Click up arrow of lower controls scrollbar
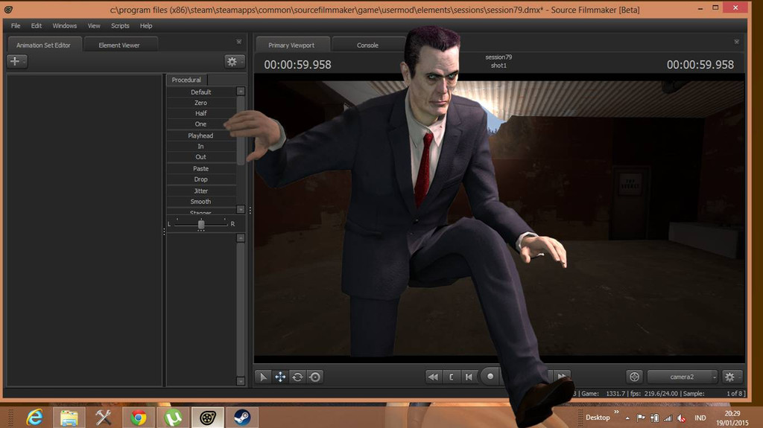Image resolution: width=763 pixels, height=428 pixels. click(241, 238)
